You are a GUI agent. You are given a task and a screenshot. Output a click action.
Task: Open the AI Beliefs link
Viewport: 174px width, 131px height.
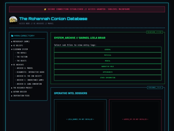(18, 46)
